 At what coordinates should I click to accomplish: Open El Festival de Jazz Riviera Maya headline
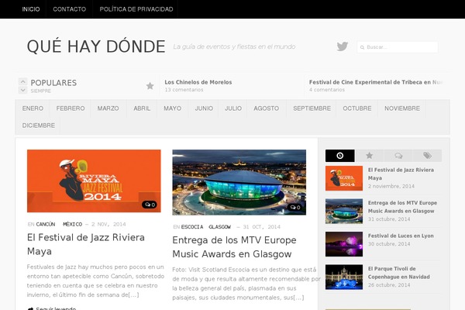86,244
